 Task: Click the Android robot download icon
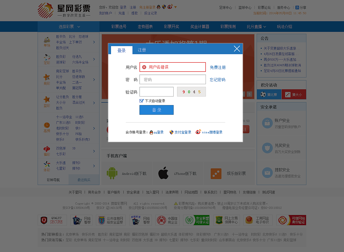(112, 173)
